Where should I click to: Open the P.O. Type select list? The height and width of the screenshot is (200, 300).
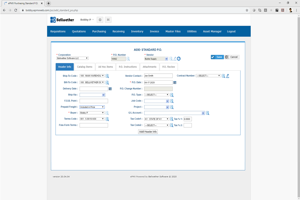pos(157,95)
